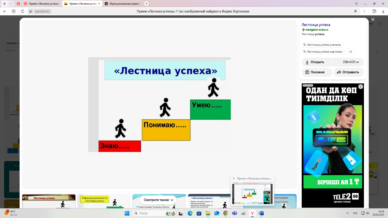The width and height of the screenshot is (388, 218).
Task: Open the 'Размер' filter dropdown behind the viewer
Action: pos(13,43)
